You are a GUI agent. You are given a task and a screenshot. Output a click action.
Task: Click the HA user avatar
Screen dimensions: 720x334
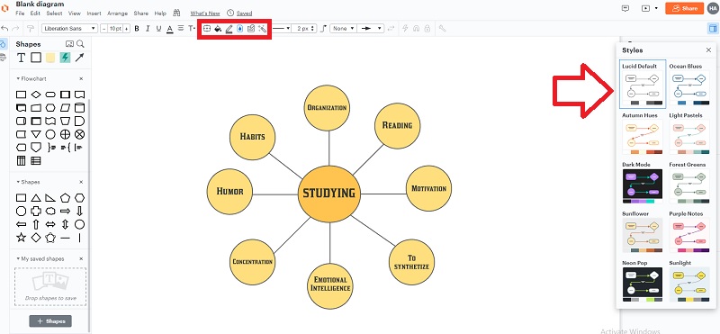[x=712, y=8]
